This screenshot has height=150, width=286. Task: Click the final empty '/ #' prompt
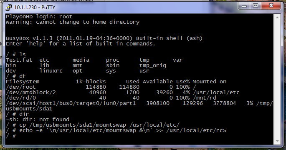[11, 136]
